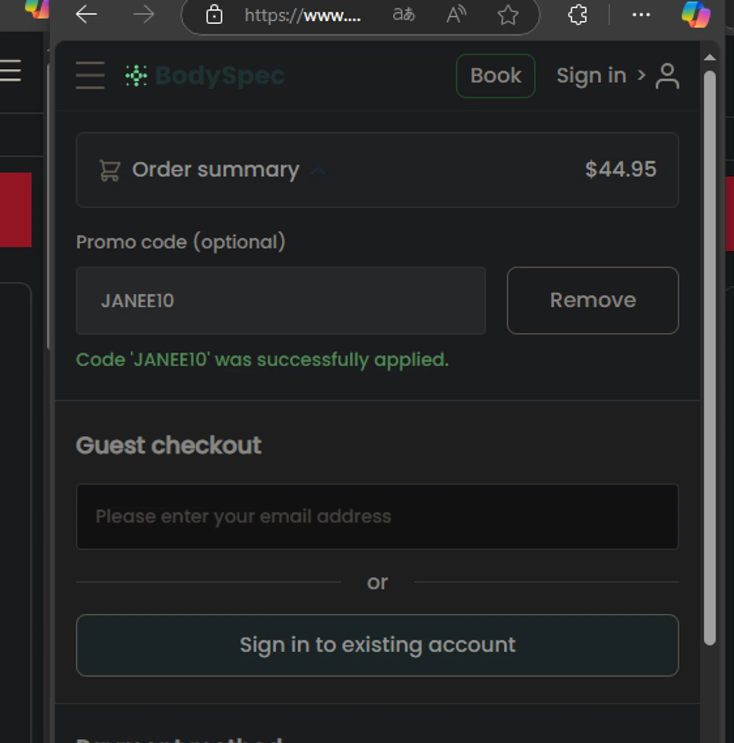Activate the read aloud icon
This screenshot has width=734, height=743.
[456, 15]
